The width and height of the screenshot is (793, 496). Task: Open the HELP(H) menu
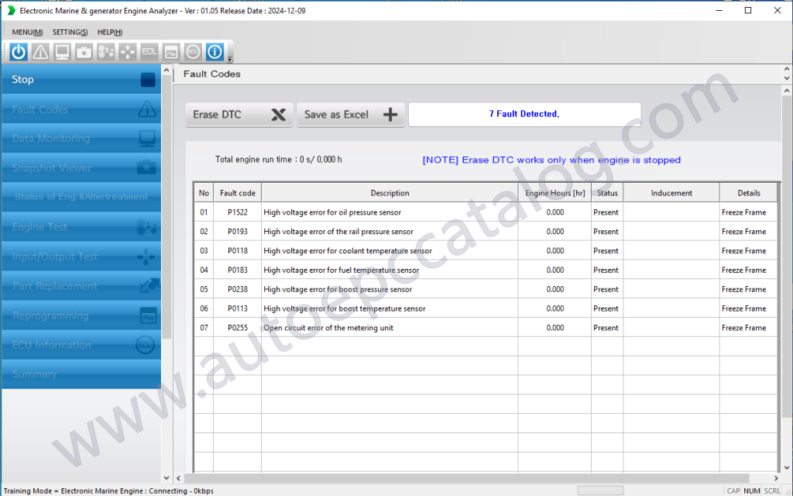[x=110, y=32]
